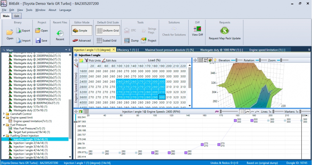Select the 1600 engine speed row header
The width and height of the screenshot is (312, 165).
[x=83, y=71]
